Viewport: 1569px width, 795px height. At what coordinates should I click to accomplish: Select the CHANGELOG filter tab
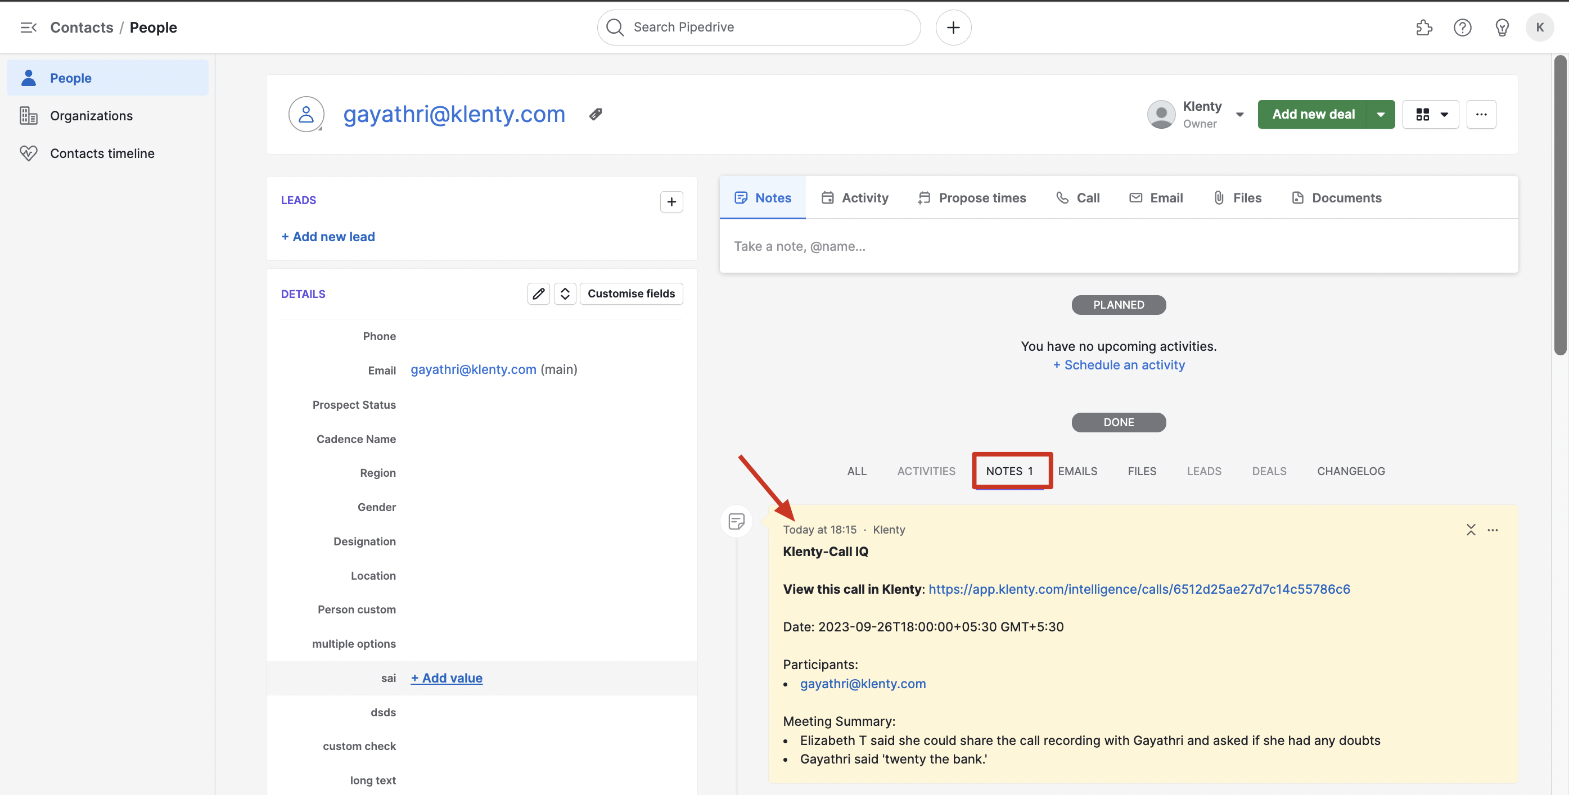pos(1350,471)
